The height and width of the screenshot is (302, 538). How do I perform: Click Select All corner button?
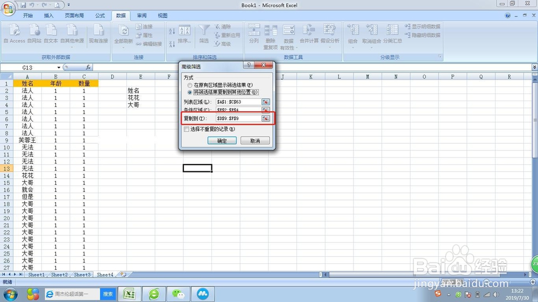pyautogui.click(x=6, y=76)
